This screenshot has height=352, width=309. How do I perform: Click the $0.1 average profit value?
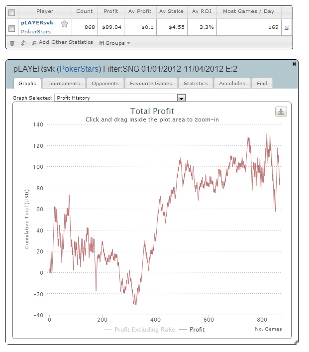(147, 27)
